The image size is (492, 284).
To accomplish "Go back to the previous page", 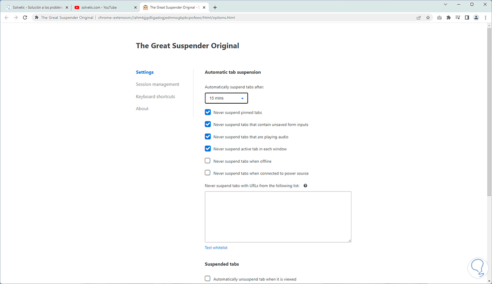I will (7, 18).
